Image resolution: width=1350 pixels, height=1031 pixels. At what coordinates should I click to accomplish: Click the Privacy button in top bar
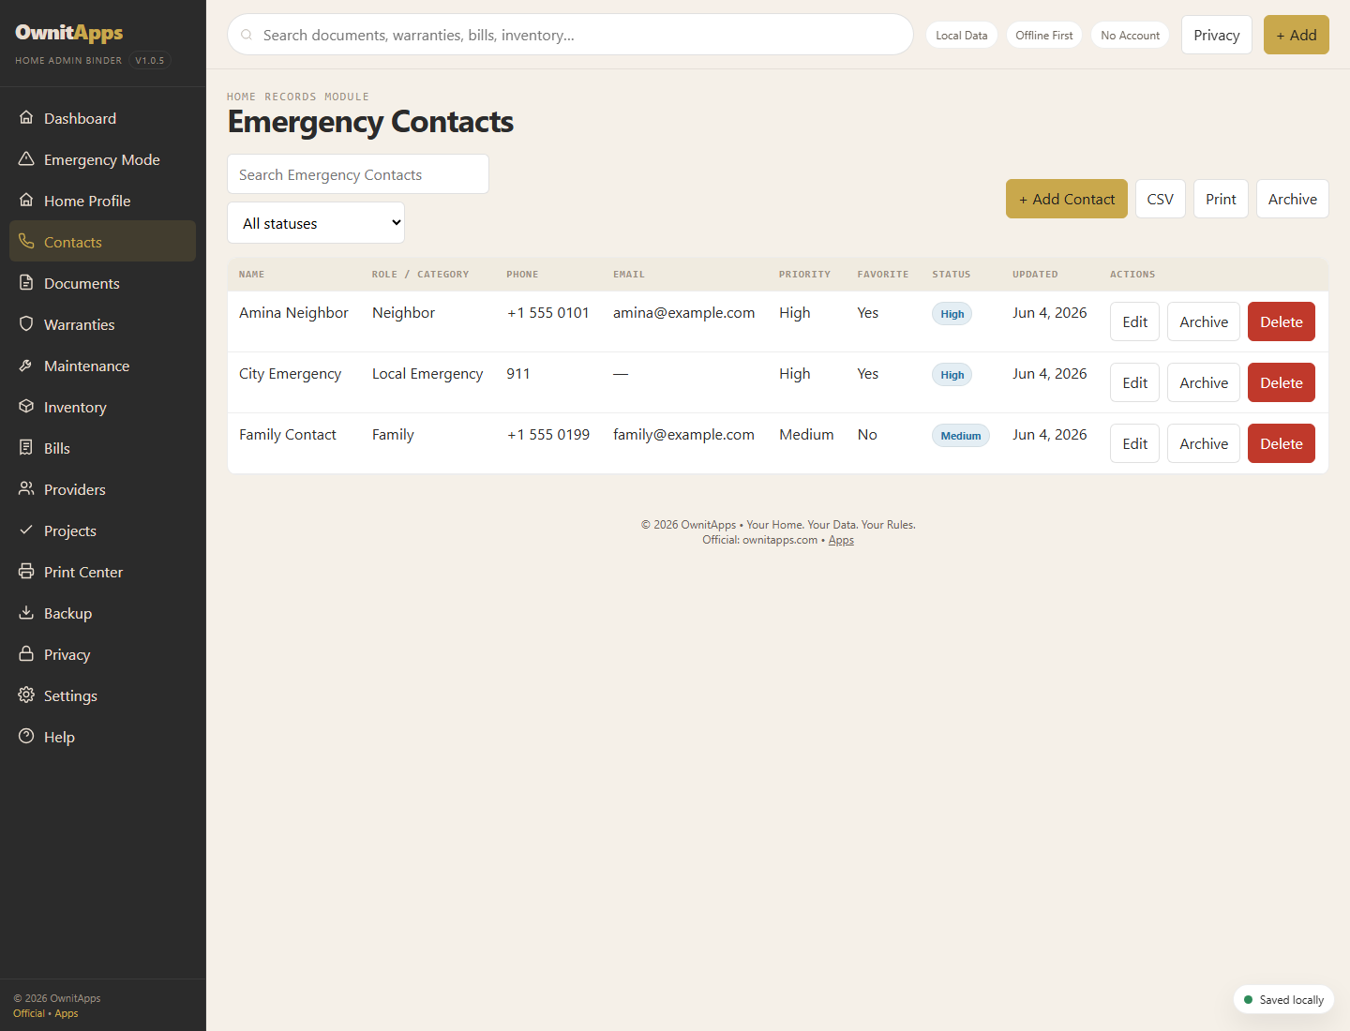pyautogui.click(x=1217, y=35)
